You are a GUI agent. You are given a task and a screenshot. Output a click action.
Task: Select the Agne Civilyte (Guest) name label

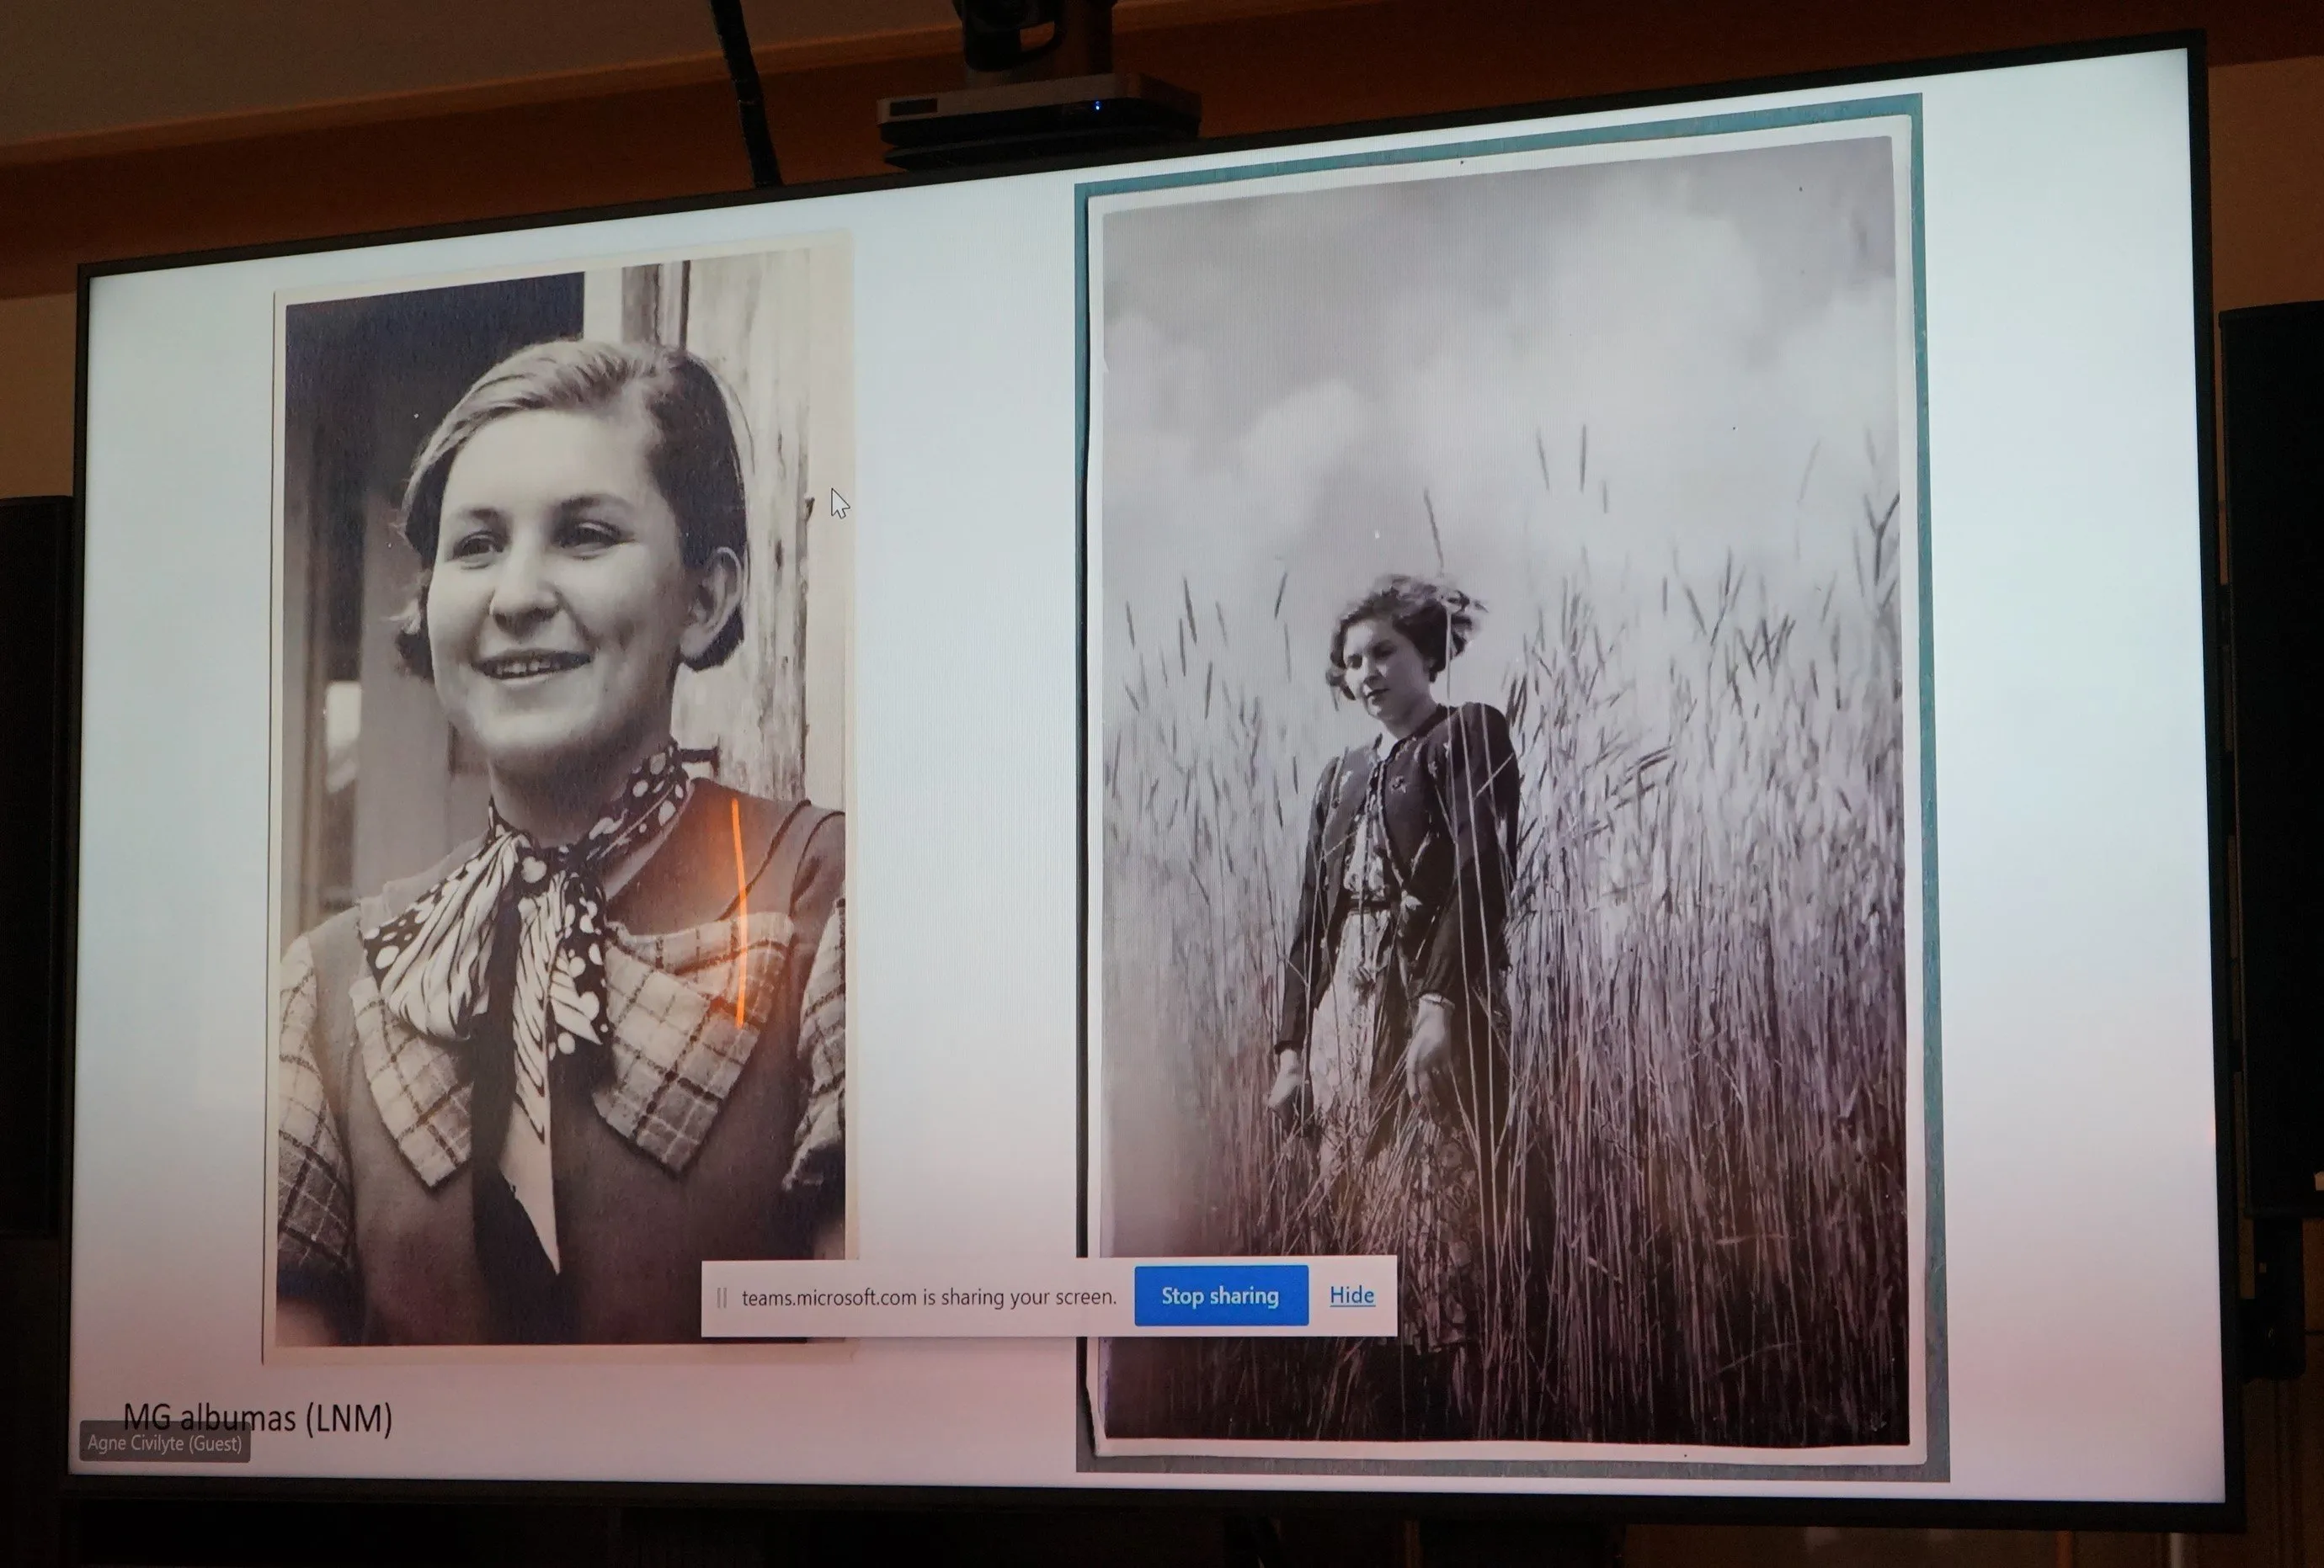[x=164, y=1443]
